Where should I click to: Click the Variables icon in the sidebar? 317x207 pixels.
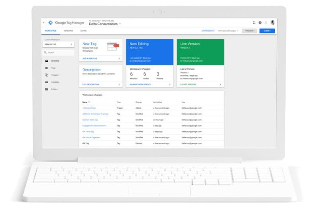coord(46,82)
